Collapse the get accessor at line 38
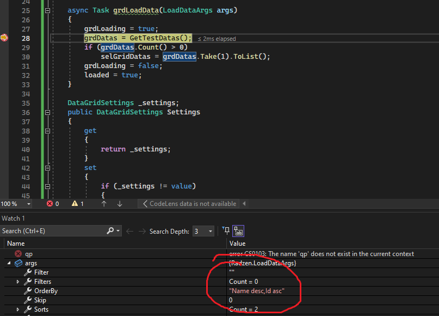439x316 pixels. tap(47, 131)
